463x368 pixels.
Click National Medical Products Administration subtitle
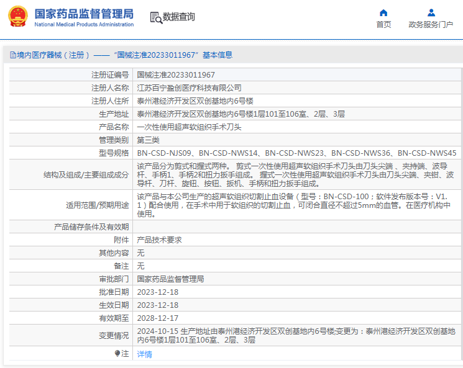pyautogui.click(x=84, y=24)
